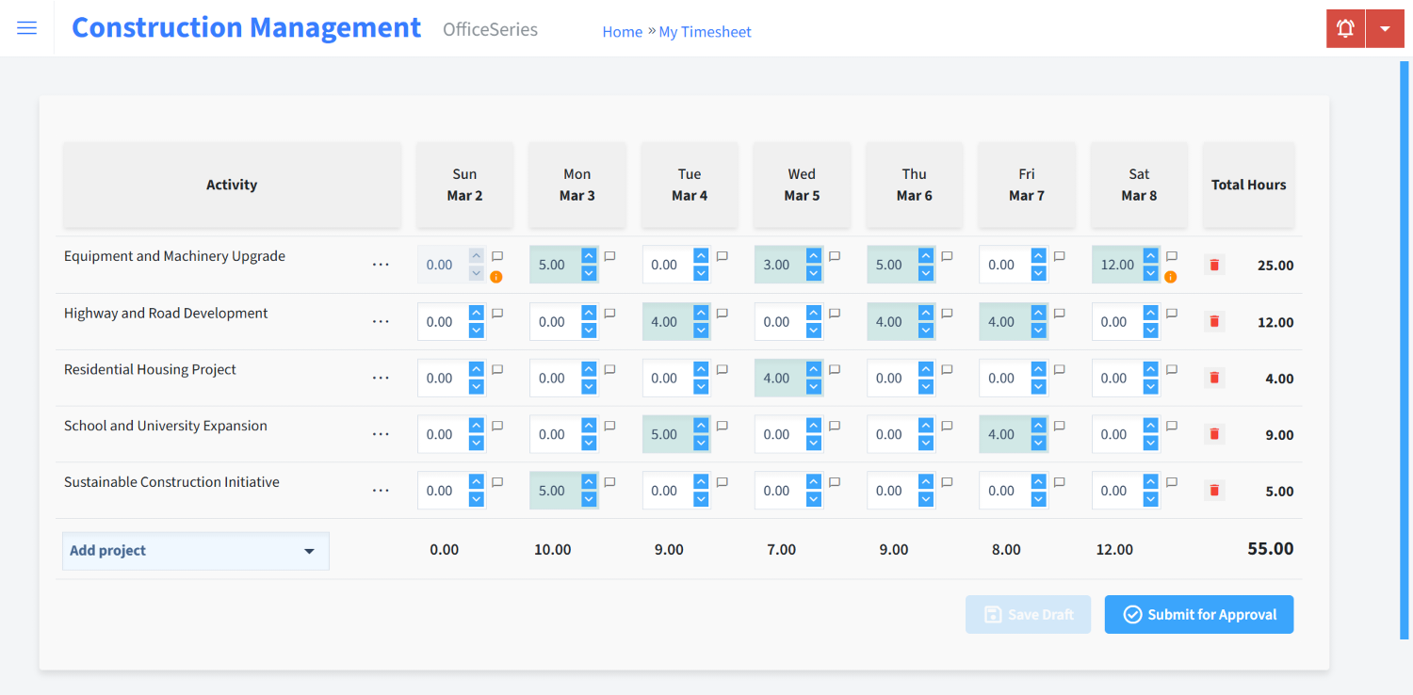
Task: Select the My Timesheet breadcrumb
Action: point(705,31)
